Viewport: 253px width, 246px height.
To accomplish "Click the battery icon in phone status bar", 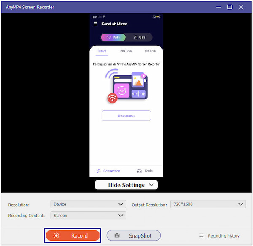I will tap(158, 16).
